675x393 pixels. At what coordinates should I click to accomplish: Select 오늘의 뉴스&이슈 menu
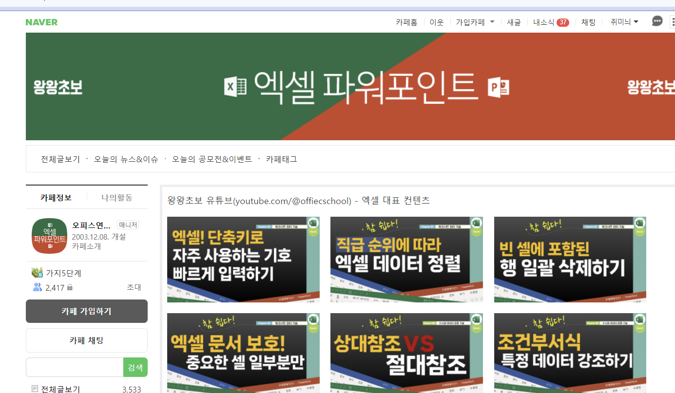126,159
